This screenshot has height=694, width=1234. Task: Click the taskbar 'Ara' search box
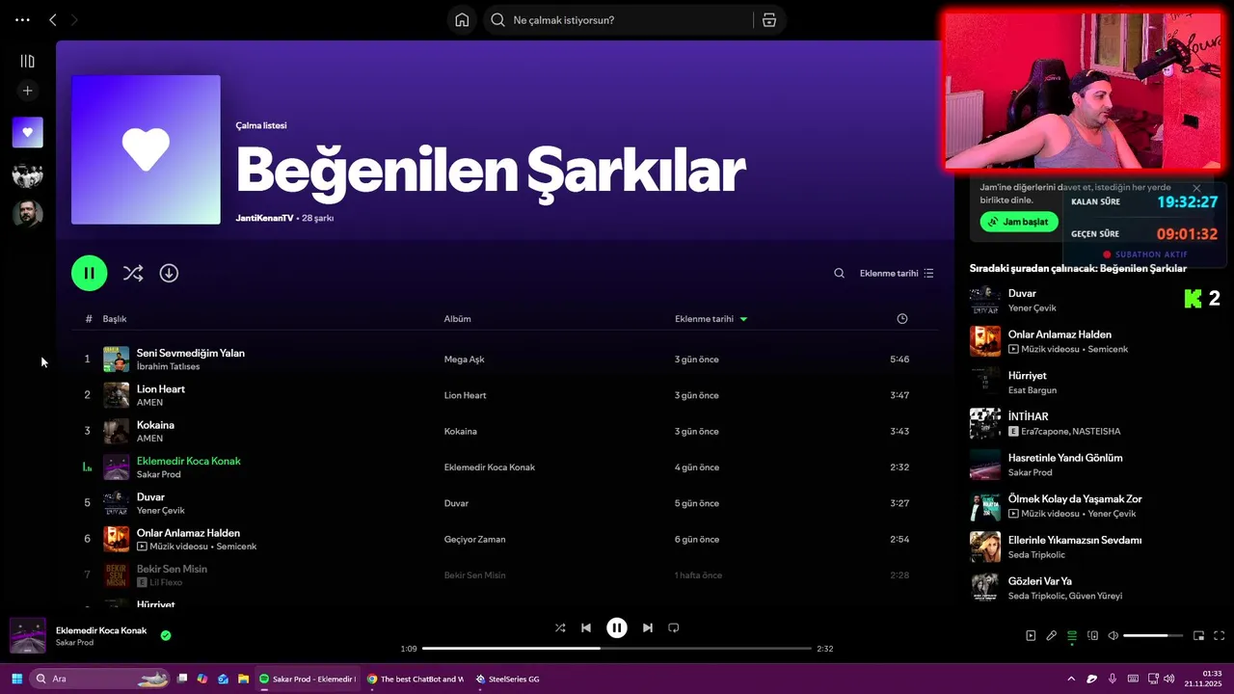coord(100,679)
